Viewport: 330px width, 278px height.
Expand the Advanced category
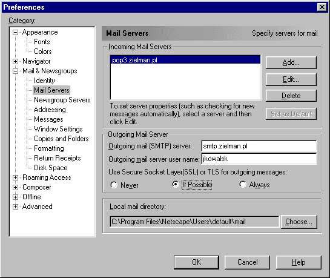pos(15,207)
